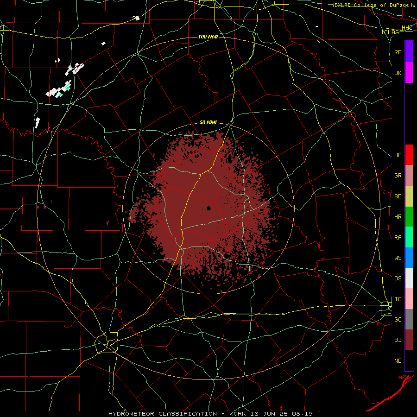Click the light pink IC legend swatch

coord(409,299)
